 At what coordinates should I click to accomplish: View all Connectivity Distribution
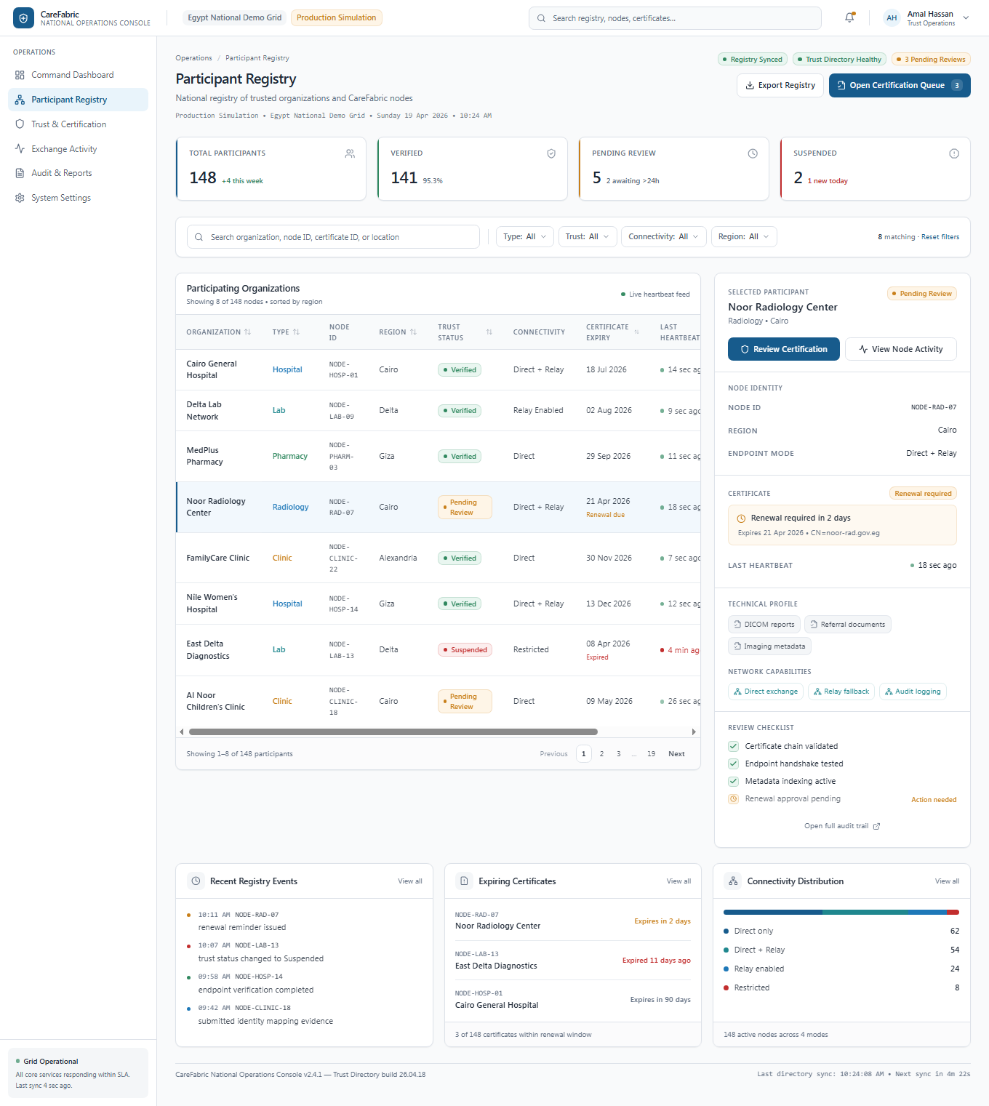947,881
